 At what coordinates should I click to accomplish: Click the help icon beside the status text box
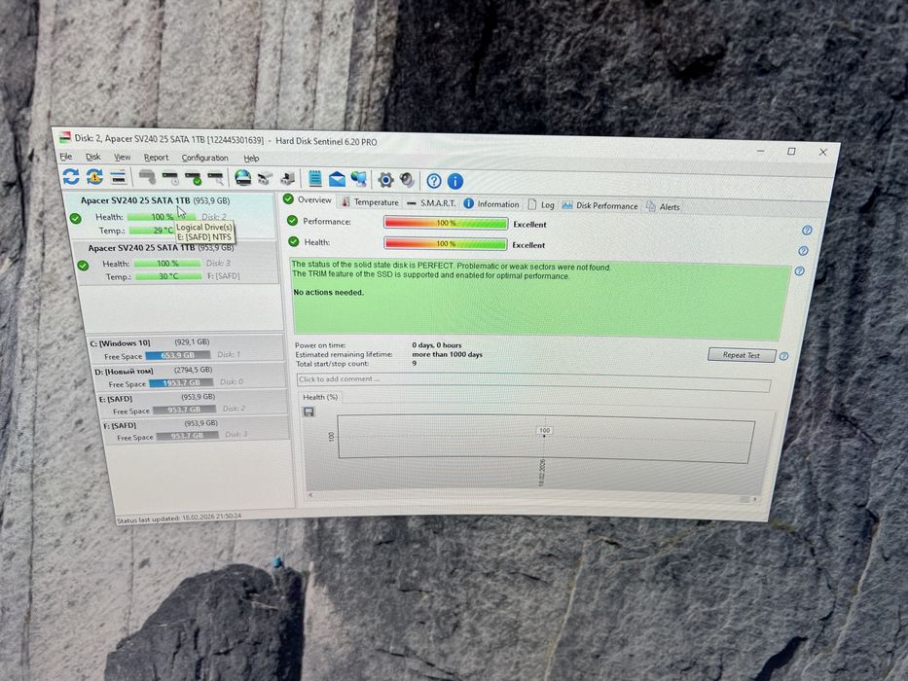(800, 271)
